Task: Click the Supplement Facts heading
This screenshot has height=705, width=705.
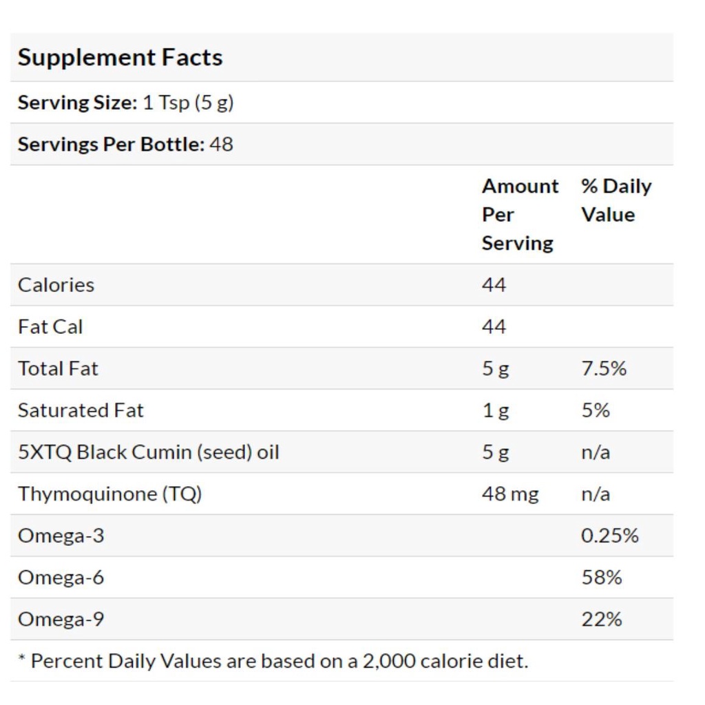Action: click(120, 57)
